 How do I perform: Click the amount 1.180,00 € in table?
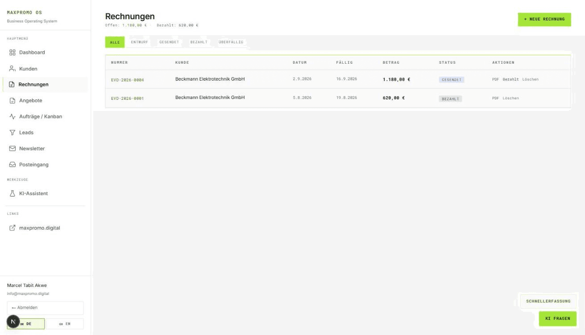pos(396,80)
